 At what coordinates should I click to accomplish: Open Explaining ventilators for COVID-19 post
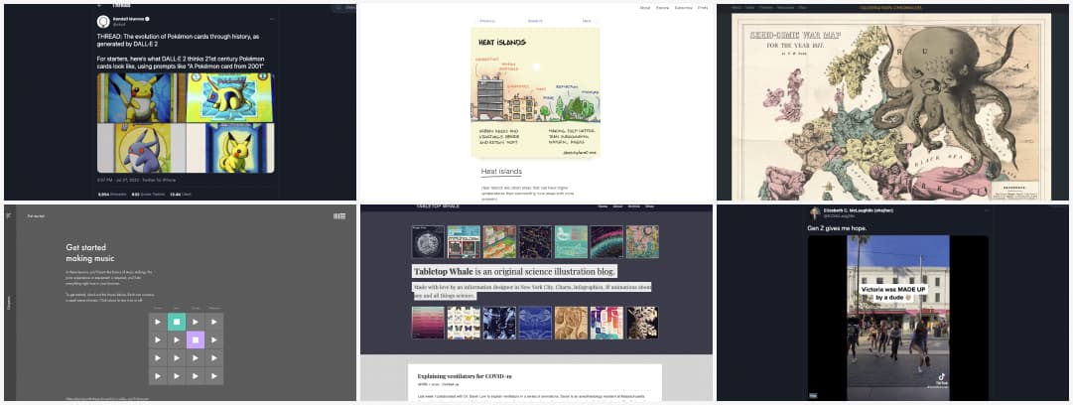[x=466, y=377]
